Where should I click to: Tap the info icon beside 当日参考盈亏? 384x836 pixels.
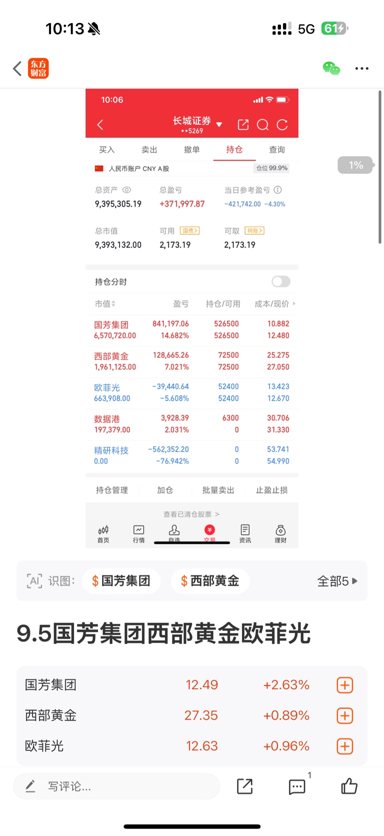click(x=278, y=190)
